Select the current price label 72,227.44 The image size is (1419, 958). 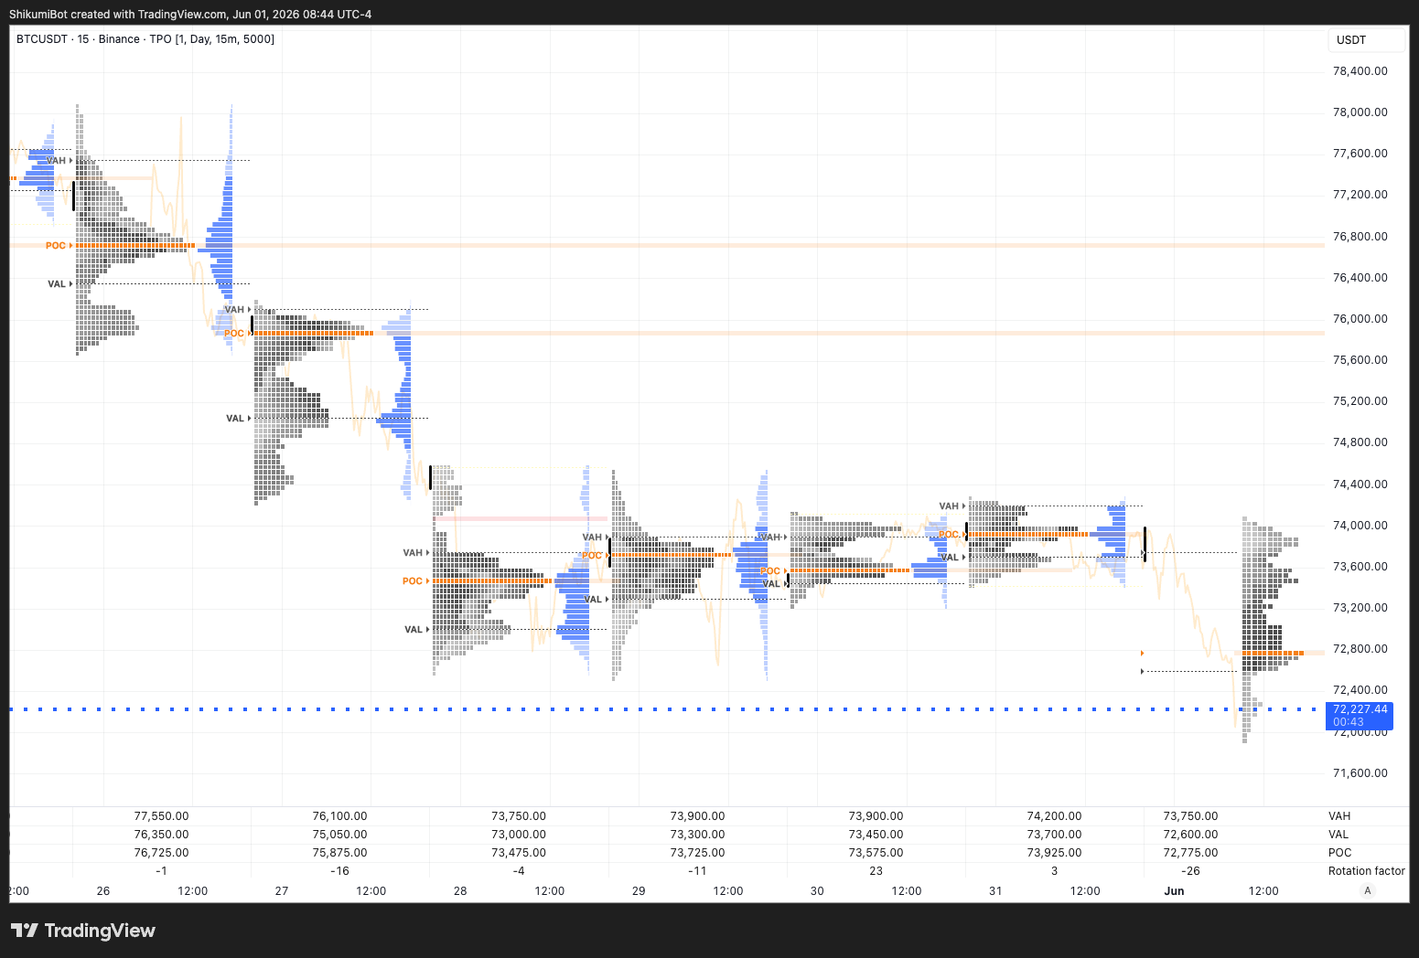click(1360, 709)
